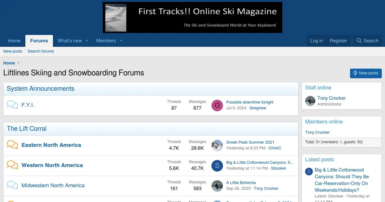
Task: Open the Midwestern North America forum
Action: 53,185
